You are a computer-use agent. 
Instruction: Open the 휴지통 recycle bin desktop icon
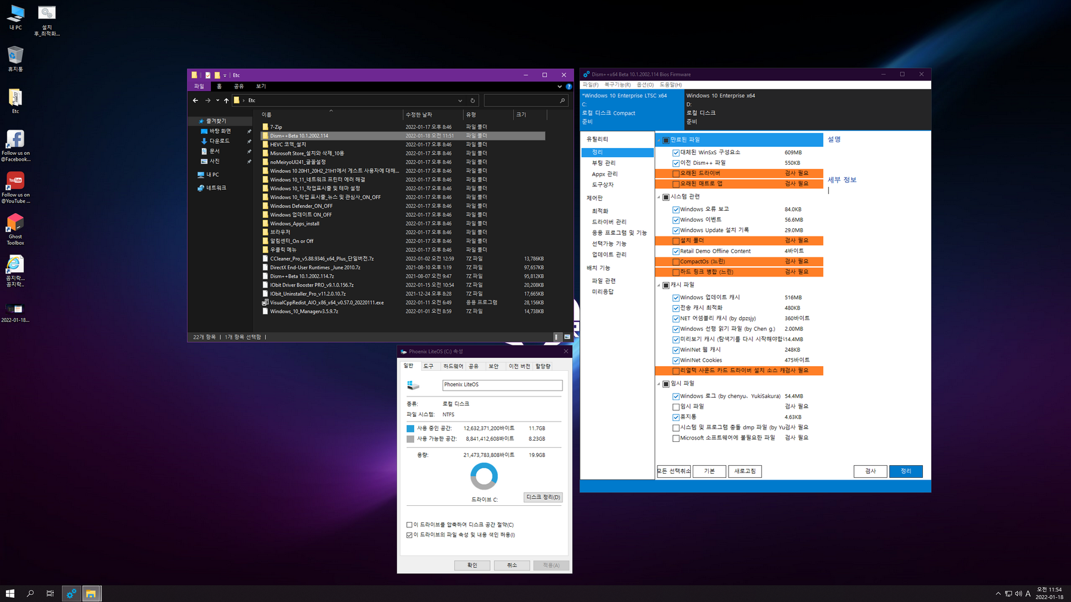pyautogui.click(x=16, y=59)
